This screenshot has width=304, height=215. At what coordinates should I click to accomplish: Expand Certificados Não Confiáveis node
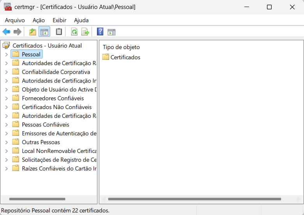coord(6,107)
